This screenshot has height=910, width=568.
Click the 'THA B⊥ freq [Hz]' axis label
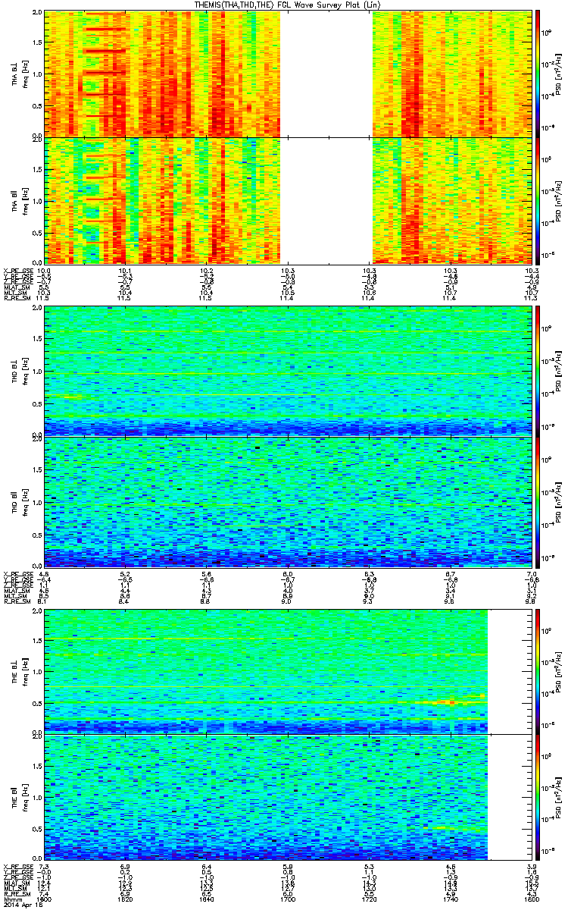tap(19, 73)
